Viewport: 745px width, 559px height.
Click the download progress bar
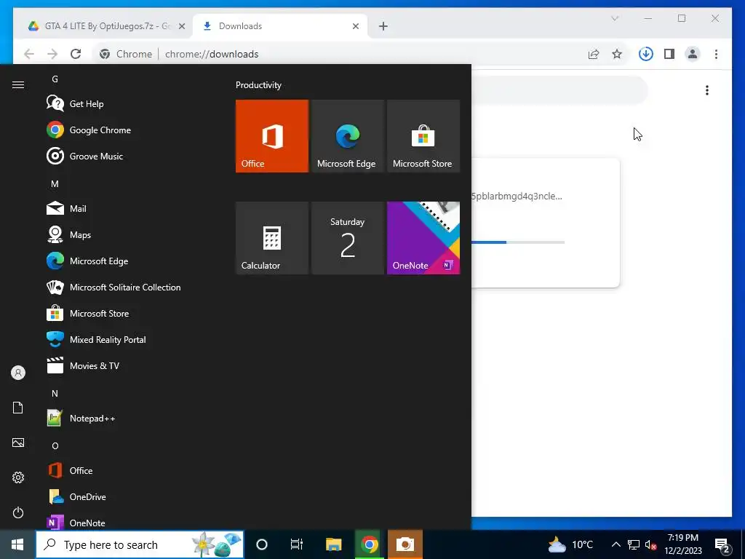click(518, 242)
